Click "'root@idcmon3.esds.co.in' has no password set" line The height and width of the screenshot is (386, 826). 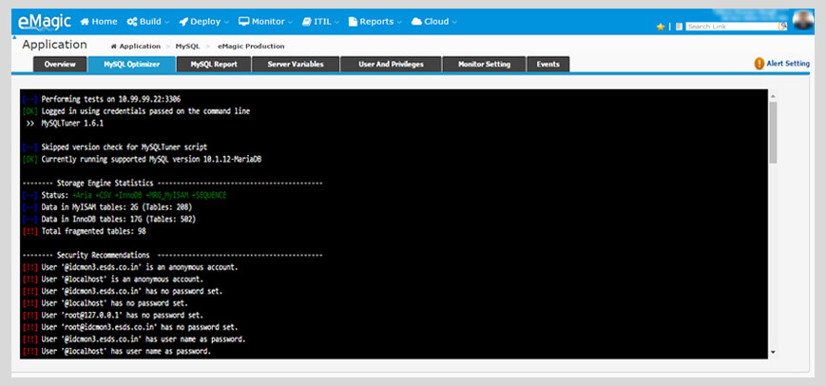coord(140,328)
